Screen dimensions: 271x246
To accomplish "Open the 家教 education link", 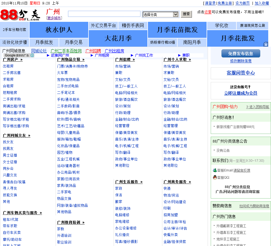I will [61, 229].
